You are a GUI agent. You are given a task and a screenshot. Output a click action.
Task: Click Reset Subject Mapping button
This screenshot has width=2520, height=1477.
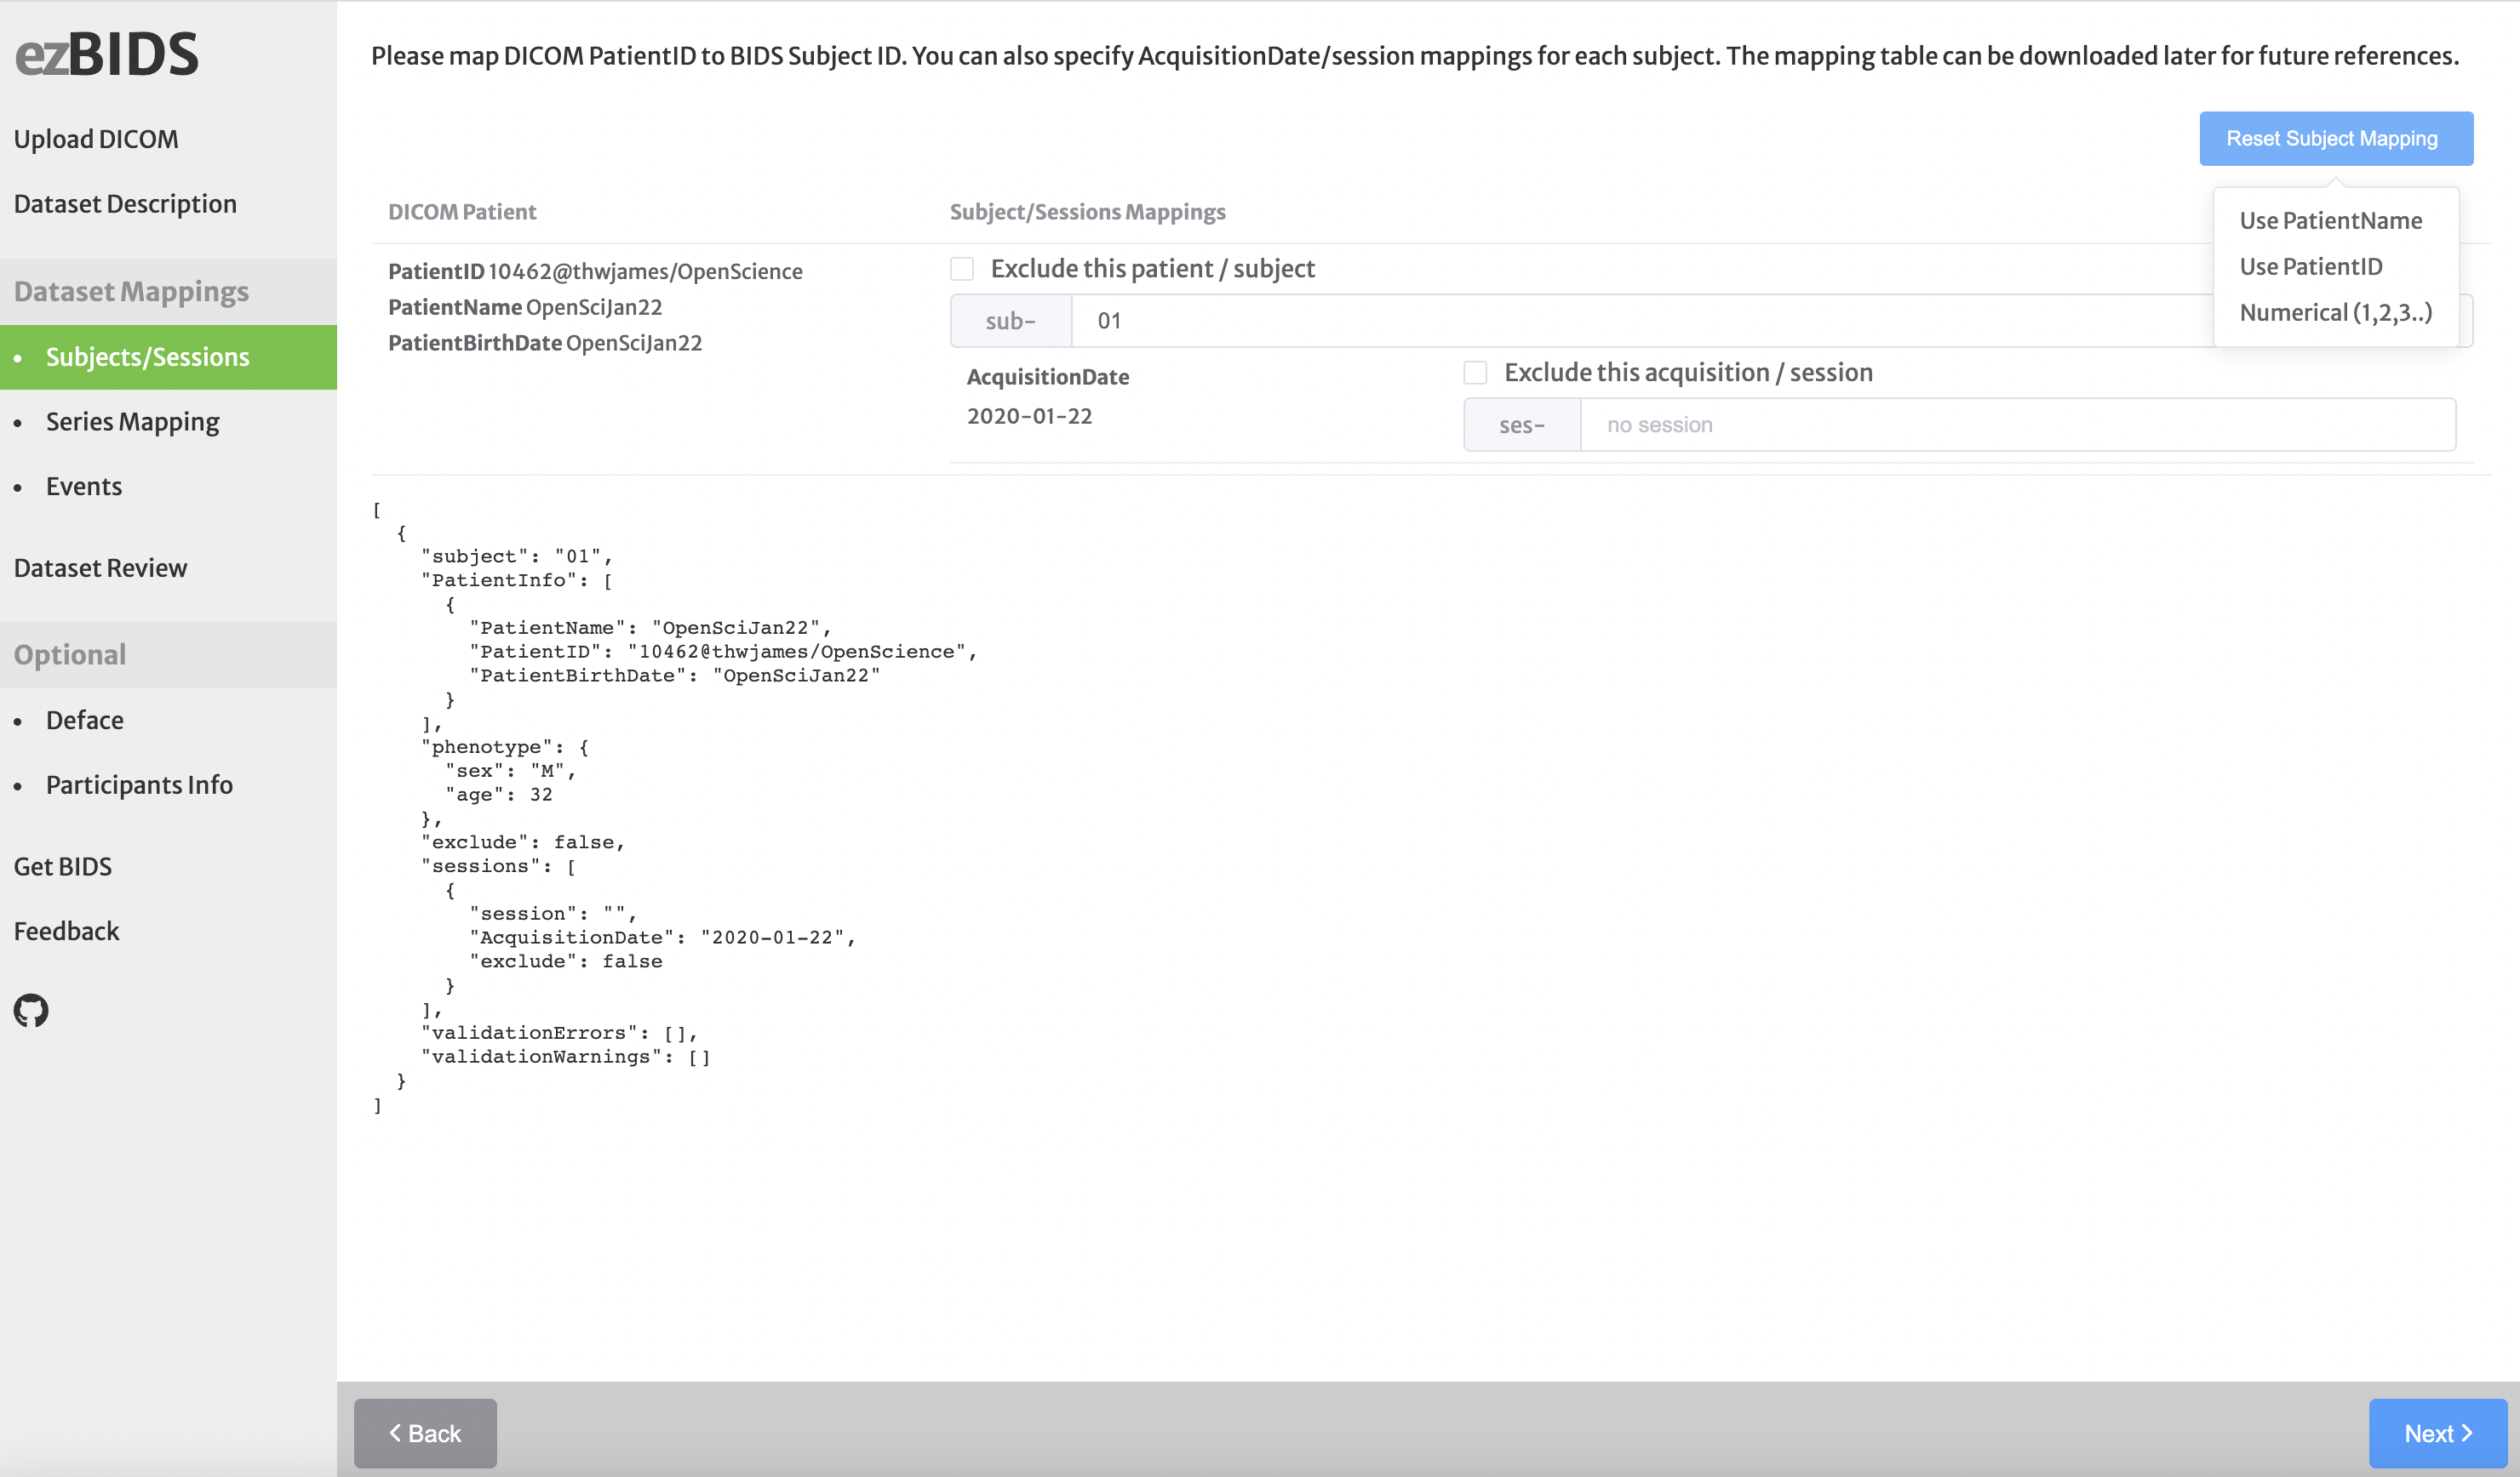[x=2336, y=139]
